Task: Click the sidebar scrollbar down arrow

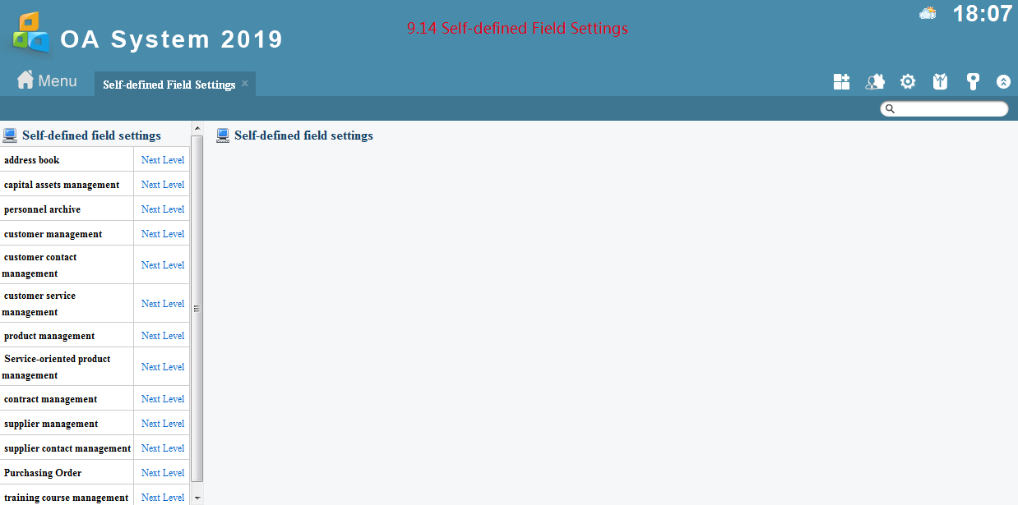Action: click(x=197, y=498)
